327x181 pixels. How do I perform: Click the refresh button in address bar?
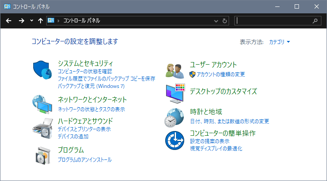(225, 21)
